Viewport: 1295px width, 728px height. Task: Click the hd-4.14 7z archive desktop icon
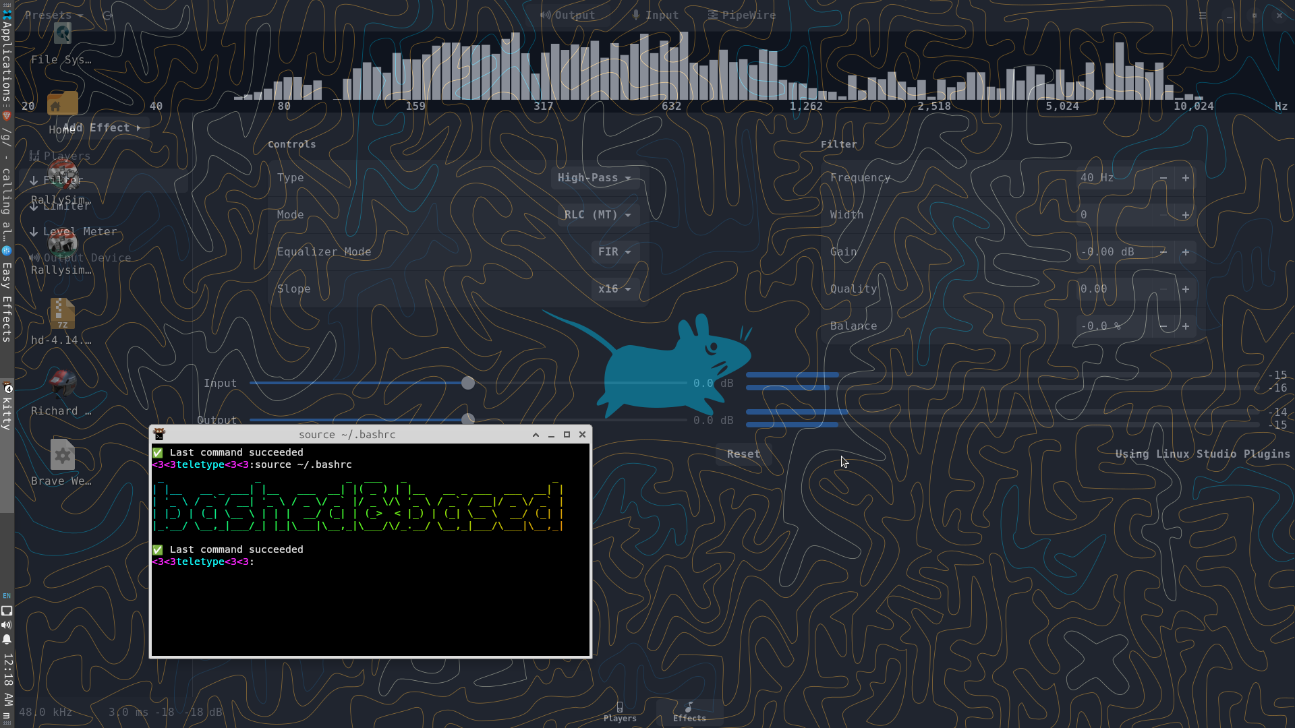62,314
